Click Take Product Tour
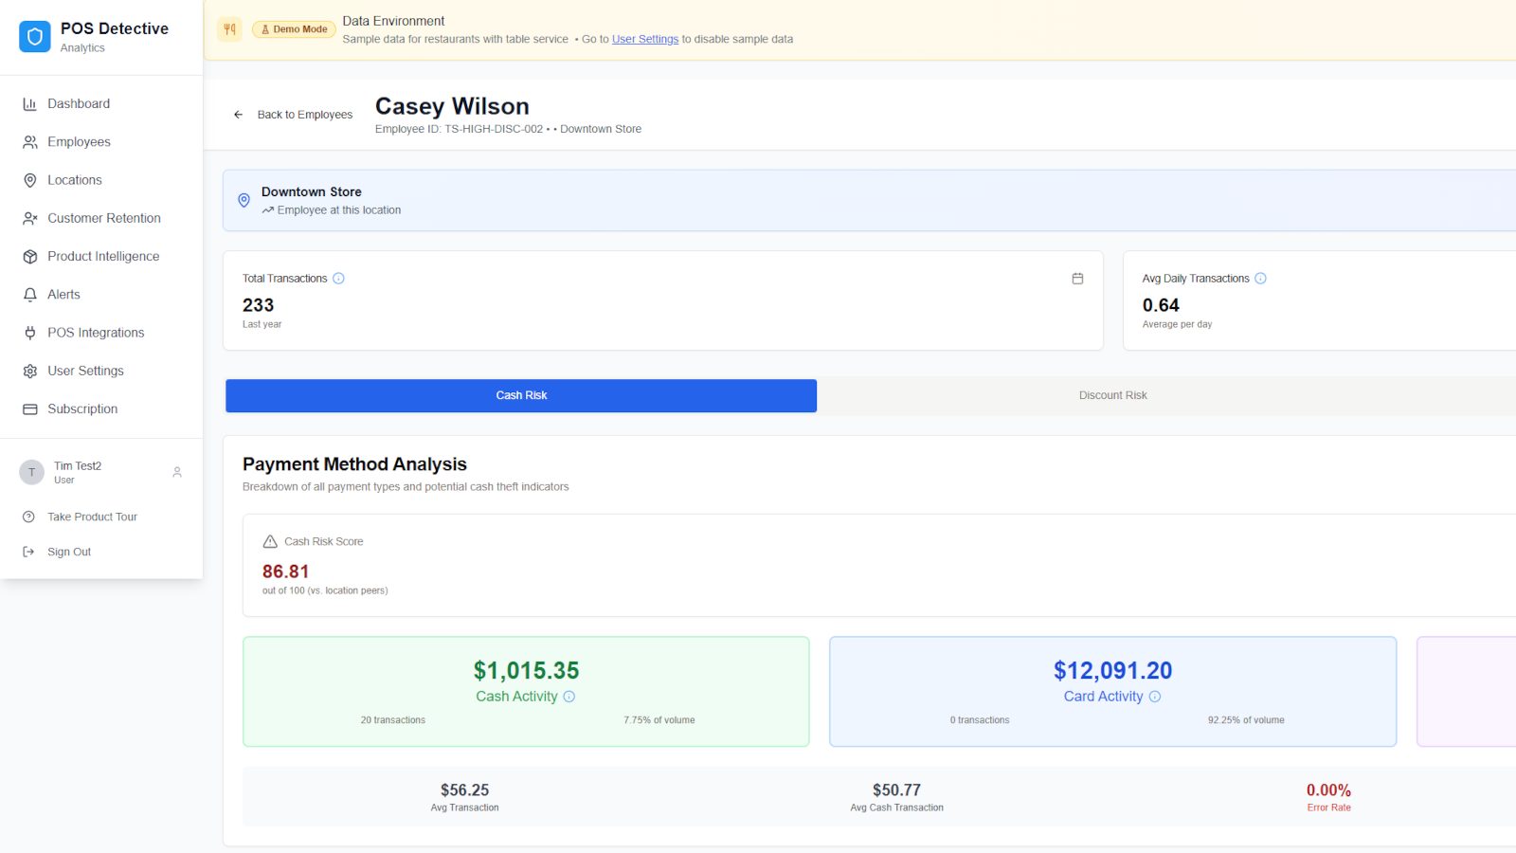The width and height of the screenshot is (1516, 853). pos(92,517)
